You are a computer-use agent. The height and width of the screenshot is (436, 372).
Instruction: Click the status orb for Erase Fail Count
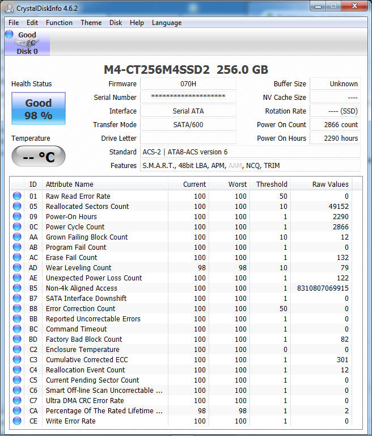[17, 258]
